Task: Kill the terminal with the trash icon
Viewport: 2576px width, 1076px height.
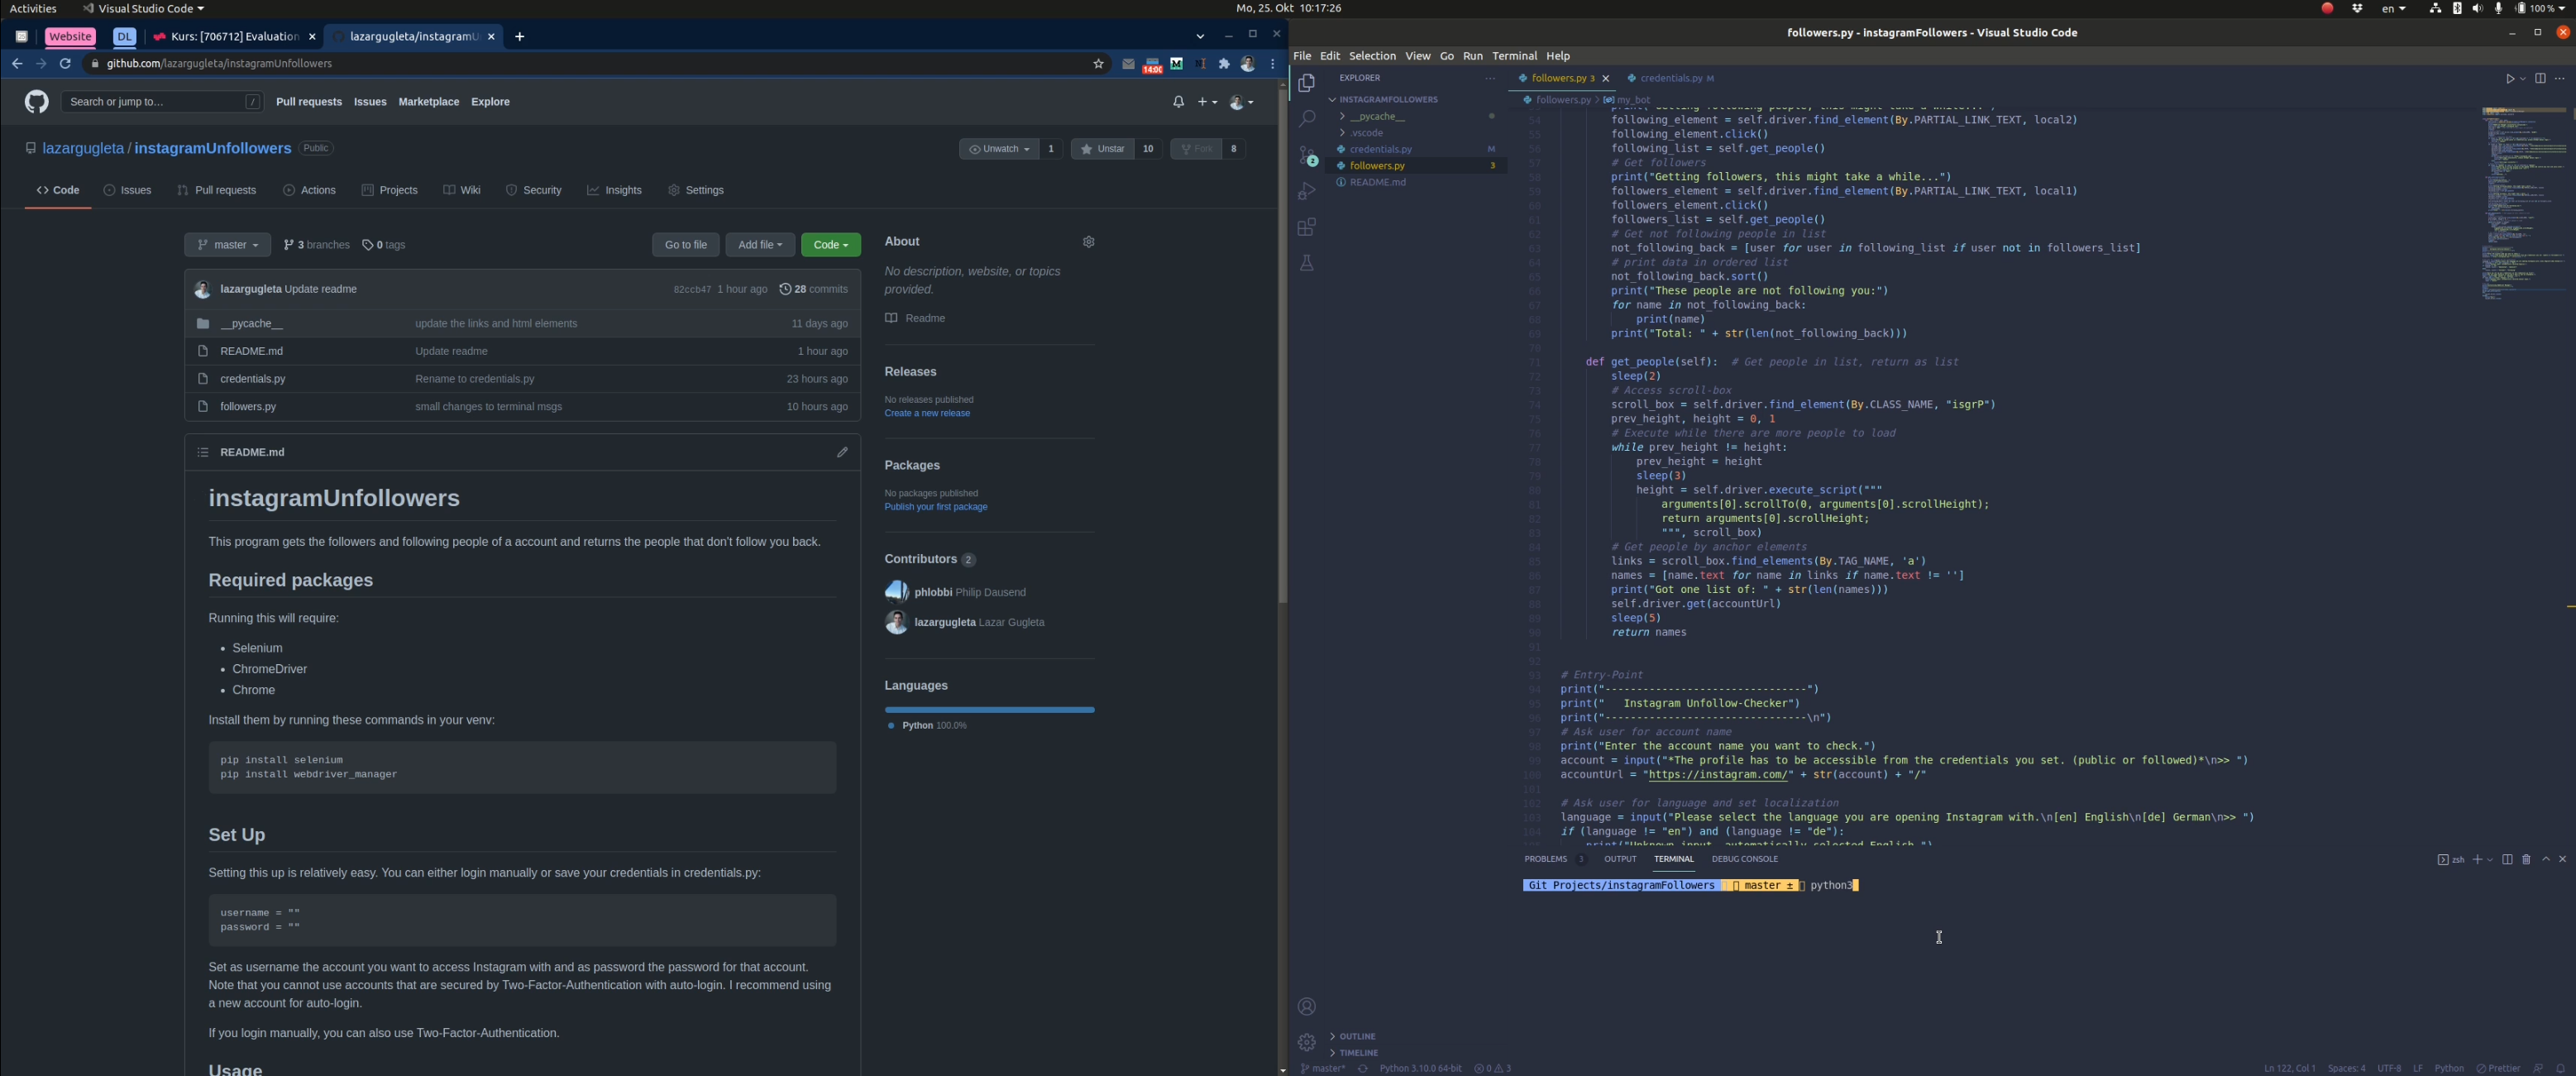Action: pyautogui.click(x=2526, y=860)
